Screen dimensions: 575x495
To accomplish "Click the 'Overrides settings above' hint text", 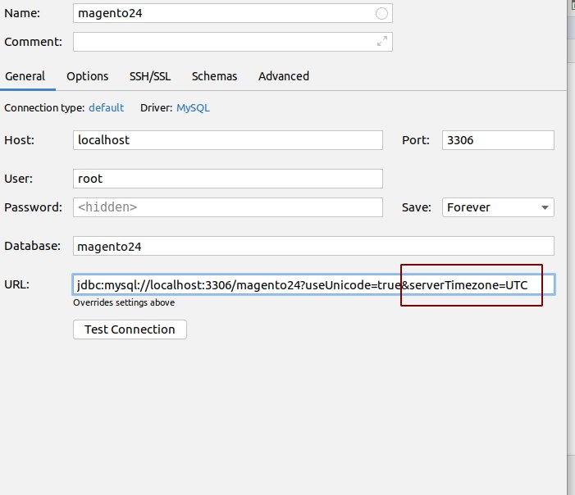I will point(124,302).
